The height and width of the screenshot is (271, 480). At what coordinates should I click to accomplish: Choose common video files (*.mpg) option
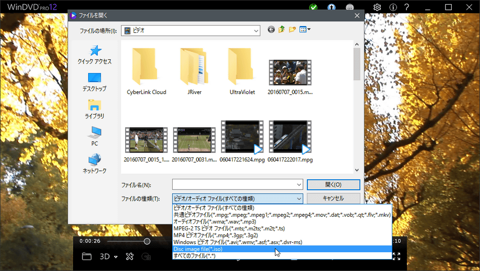[x=282, y=215]
